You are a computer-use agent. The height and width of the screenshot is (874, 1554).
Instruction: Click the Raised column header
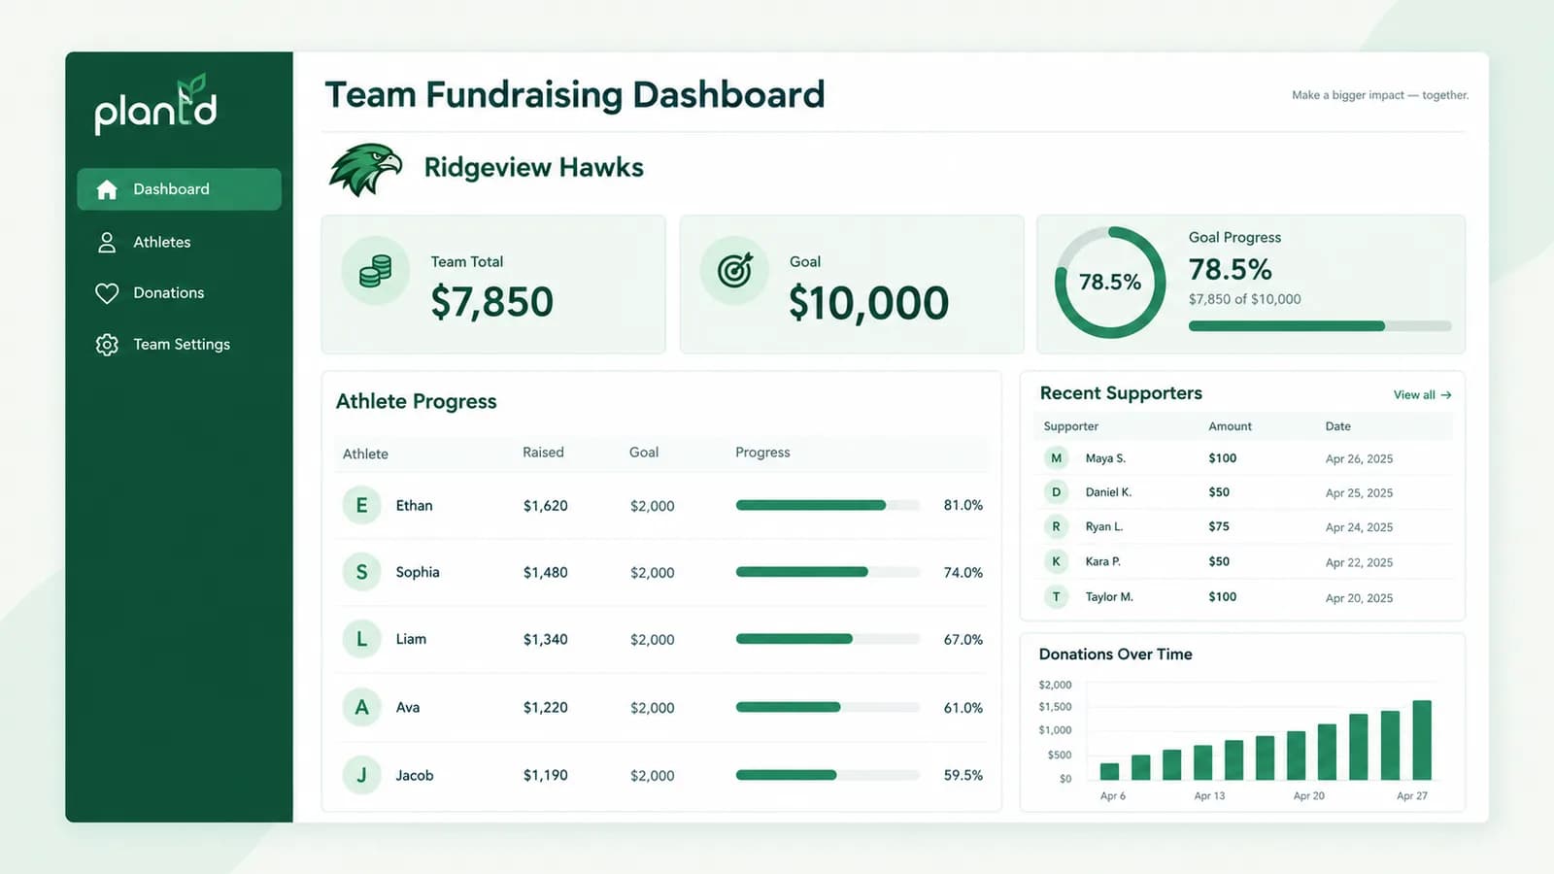(543, 453)
